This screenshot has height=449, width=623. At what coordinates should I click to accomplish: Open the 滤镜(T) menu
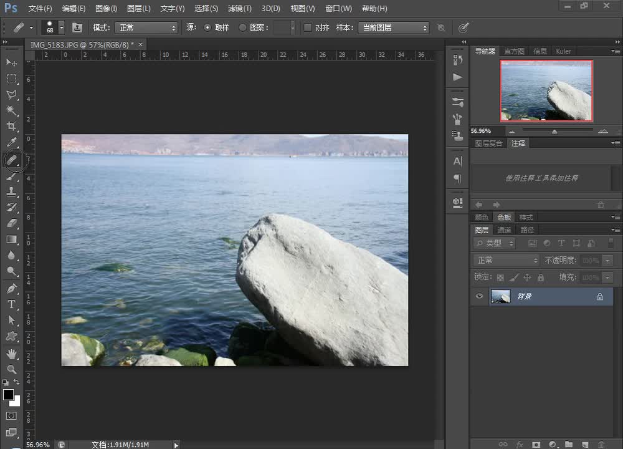pos(240,9)
